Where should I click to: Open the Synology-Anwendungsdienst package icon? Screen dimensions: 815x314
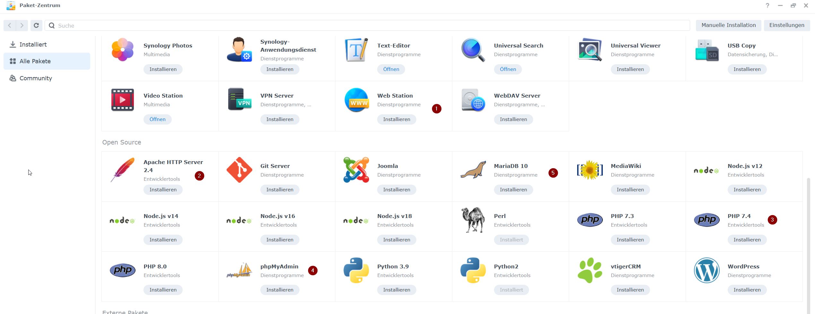(239, 50)
